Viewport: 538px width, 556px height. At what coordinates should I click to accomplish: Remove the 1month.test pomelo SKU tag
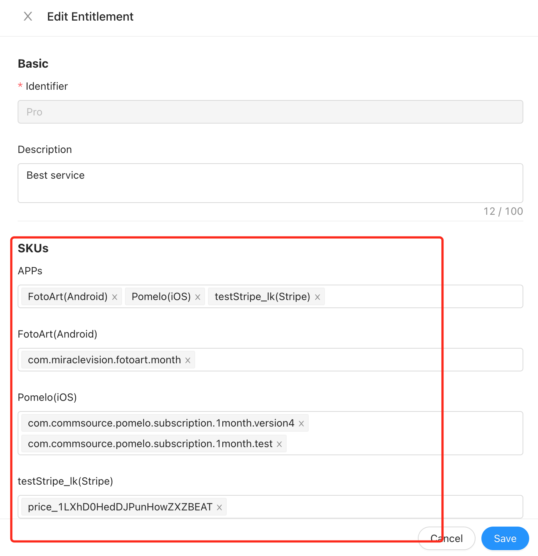(279, 444)
